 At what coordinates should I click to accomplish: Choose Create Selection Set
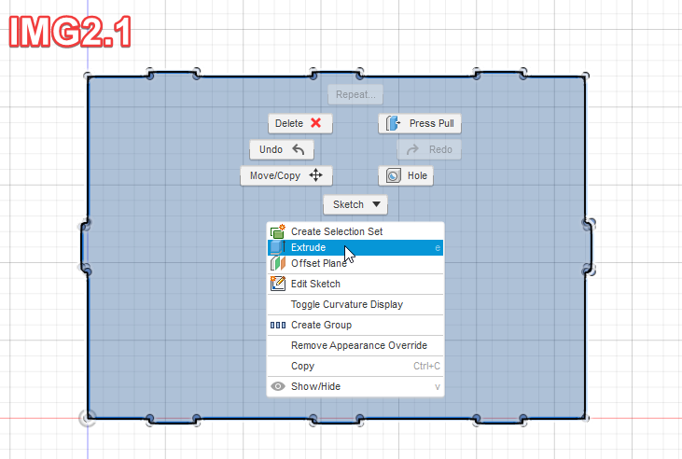click(355, 231)
